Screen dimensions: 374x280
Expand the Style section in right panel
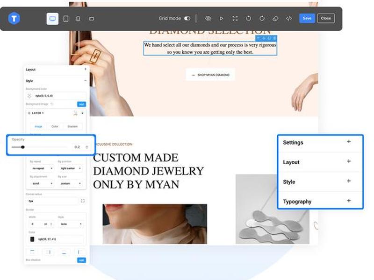point(349,181)
